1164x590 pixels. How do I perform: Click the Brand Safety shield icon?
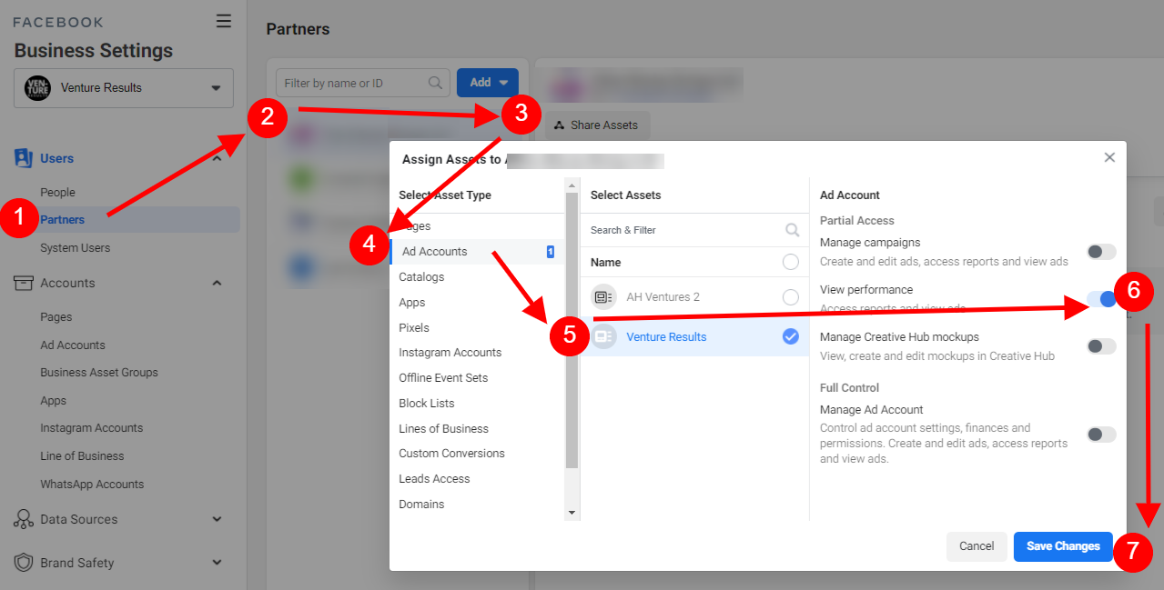(24, 563)
